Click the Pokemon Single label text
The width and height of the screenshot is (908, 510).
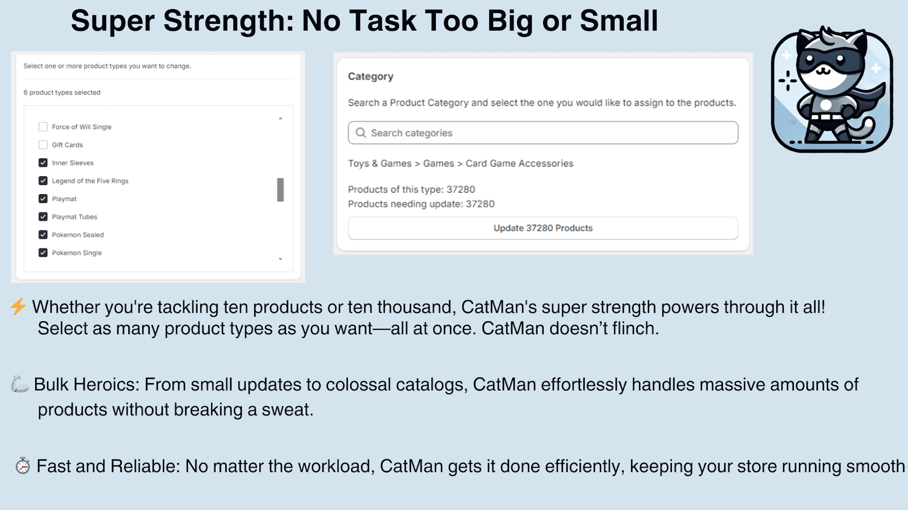[77, 253]
